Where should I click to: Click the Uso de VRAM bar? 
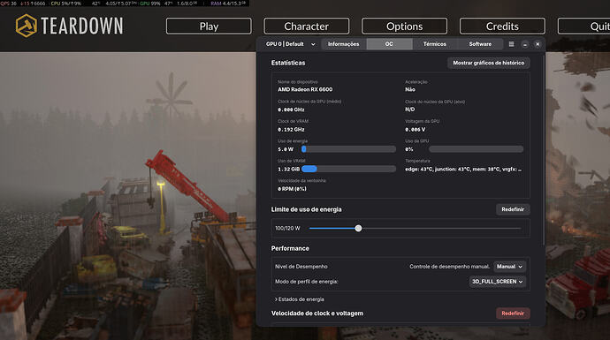[x=348, y=169]
